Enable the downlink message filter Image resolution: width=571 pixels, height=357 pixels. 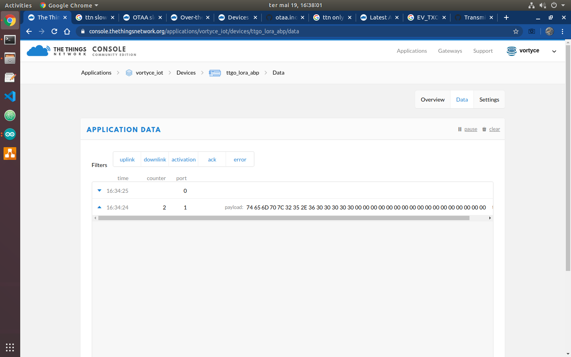(x=155, y=159)
